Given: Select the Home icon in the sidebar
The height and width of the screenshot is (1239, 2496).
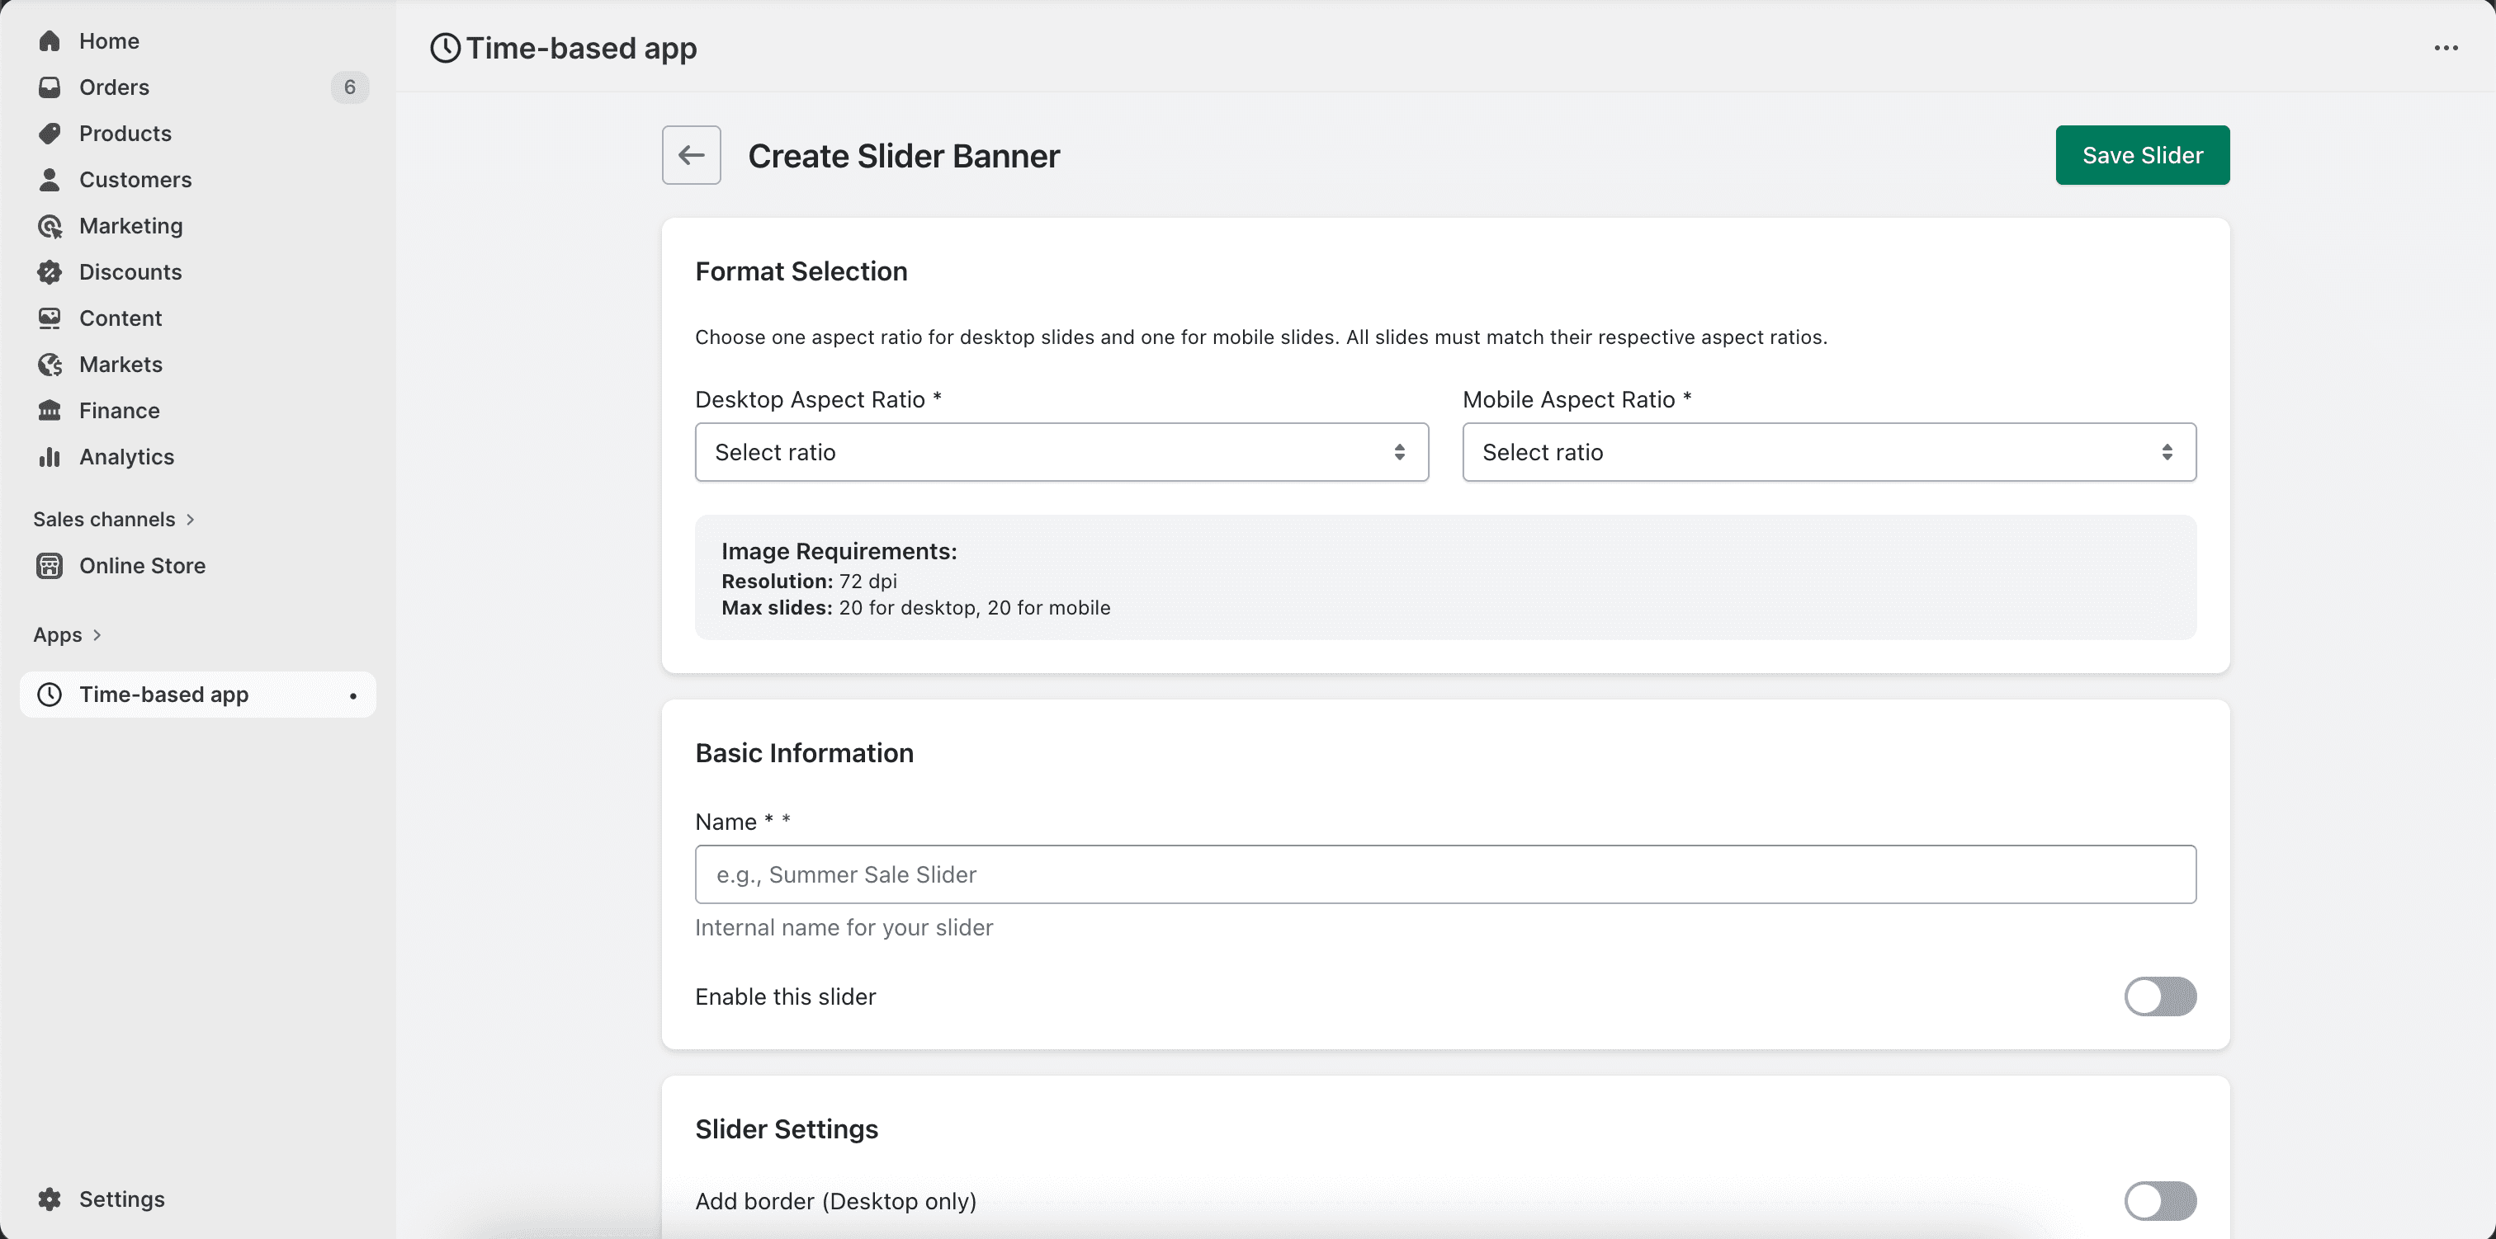Looking at the screenshot, I should click(50, 40).
